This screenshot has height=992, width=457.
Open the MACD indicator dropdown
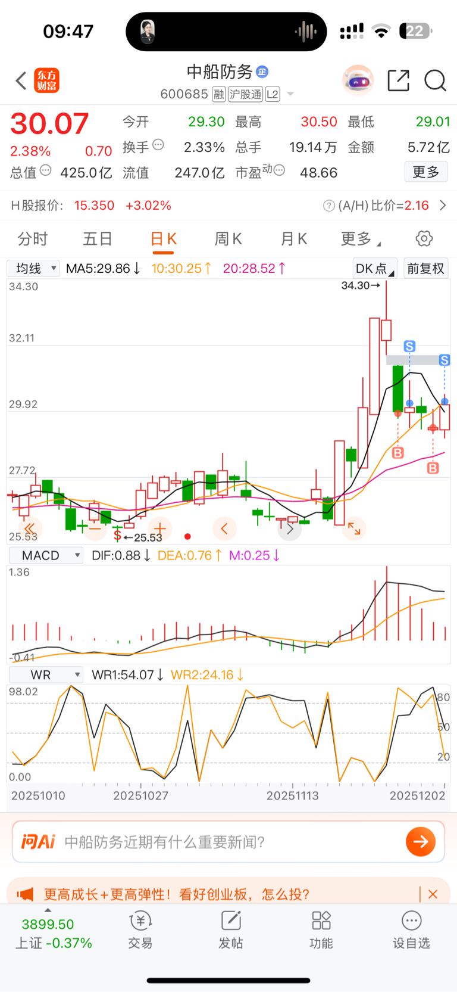click(46, 555)
